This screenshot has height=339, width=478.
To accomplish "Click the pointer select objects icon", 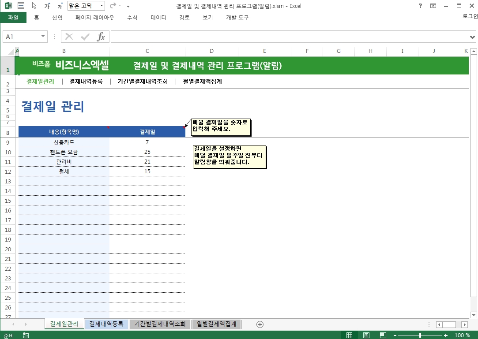I will [x=34, y=5].
